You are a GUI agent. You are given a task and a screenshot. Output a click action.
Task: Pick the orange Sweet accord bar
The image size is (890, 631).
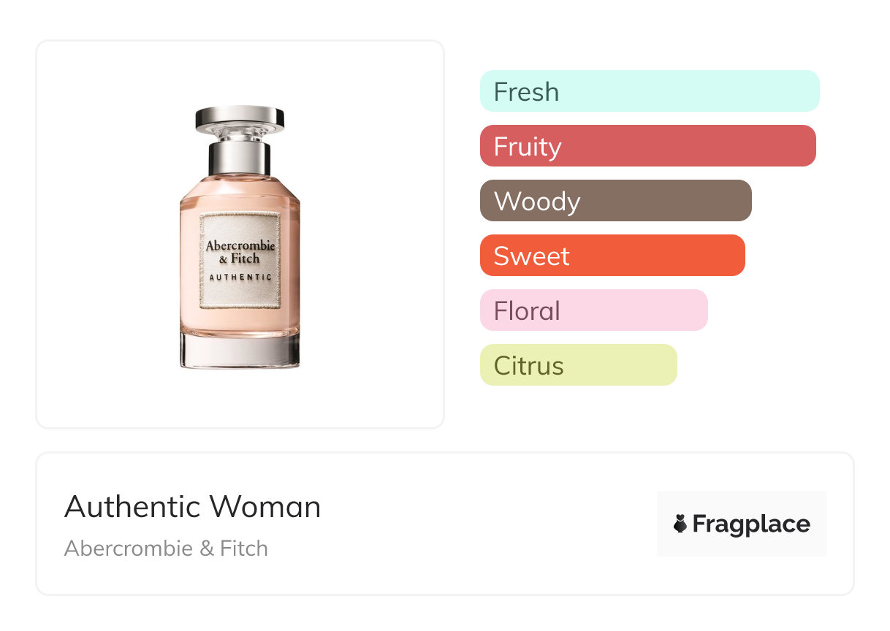click(612, 256)
